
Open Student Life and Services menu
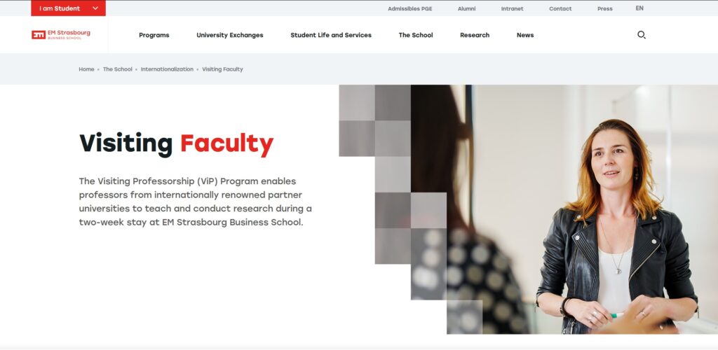tap(331, 35)
